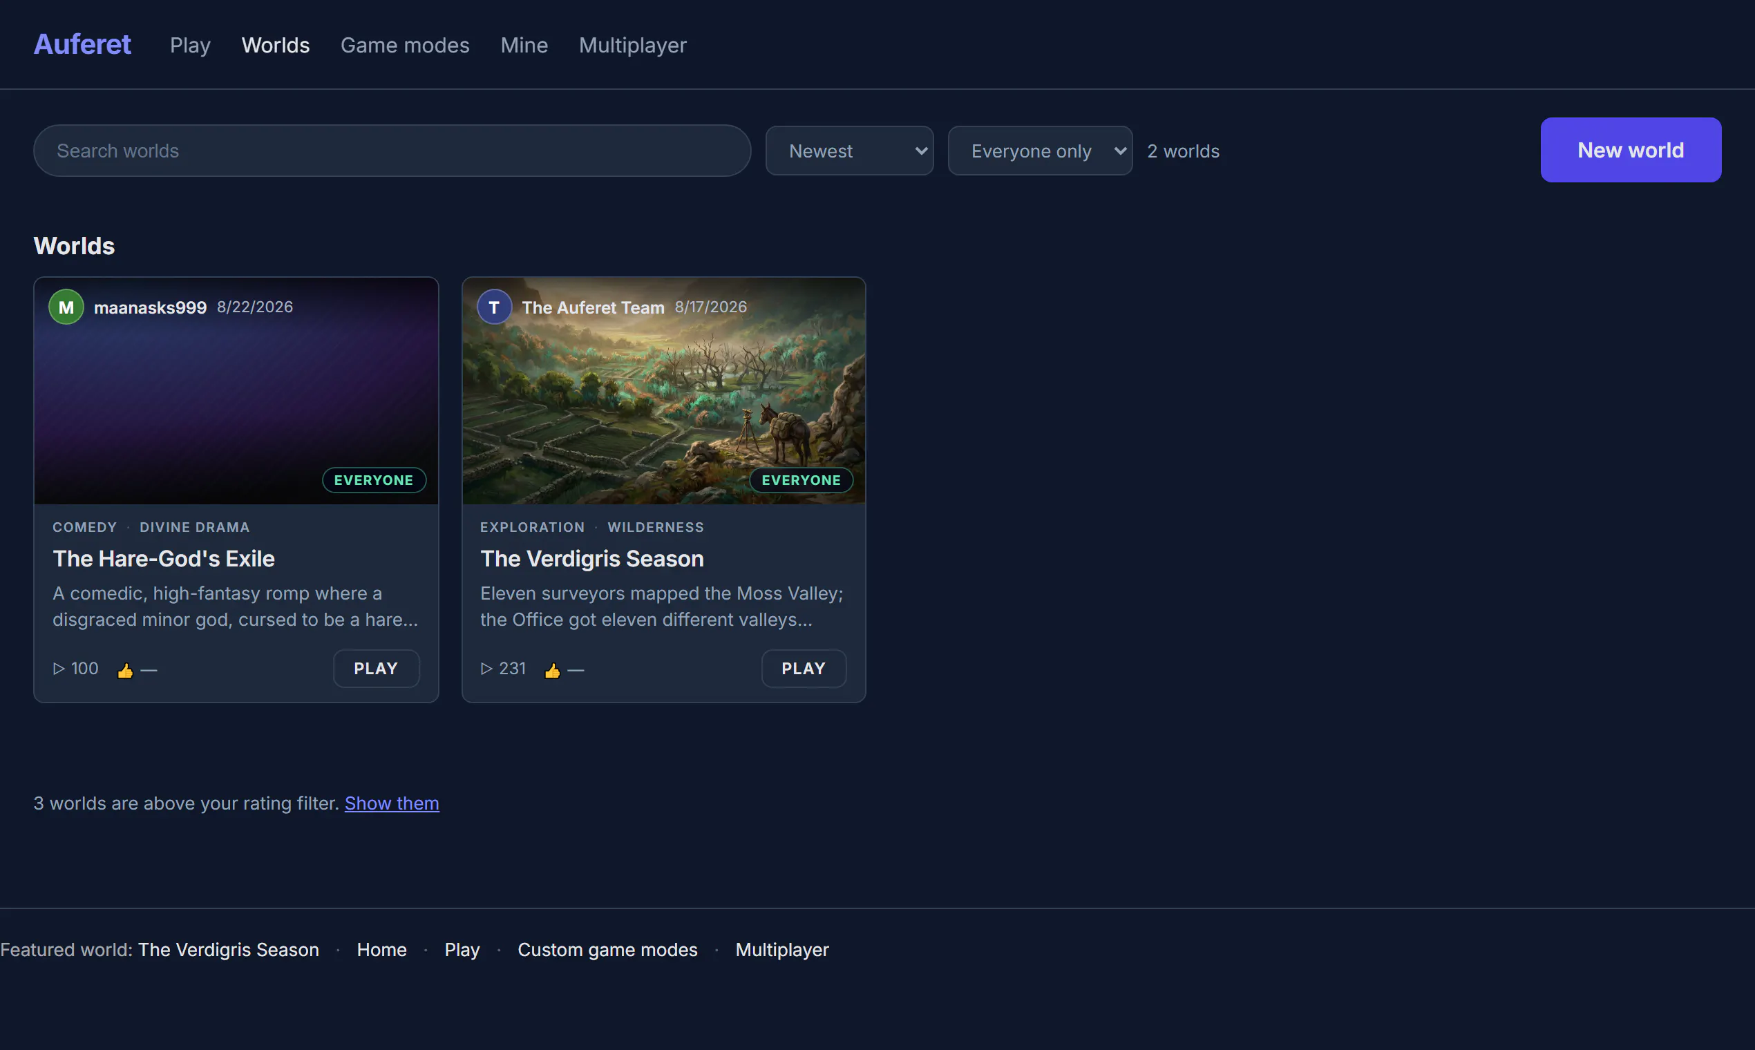Click the 8/22/2026 date
The height and width of the screenshot is (1050, 1755).
tap(255, 307)
